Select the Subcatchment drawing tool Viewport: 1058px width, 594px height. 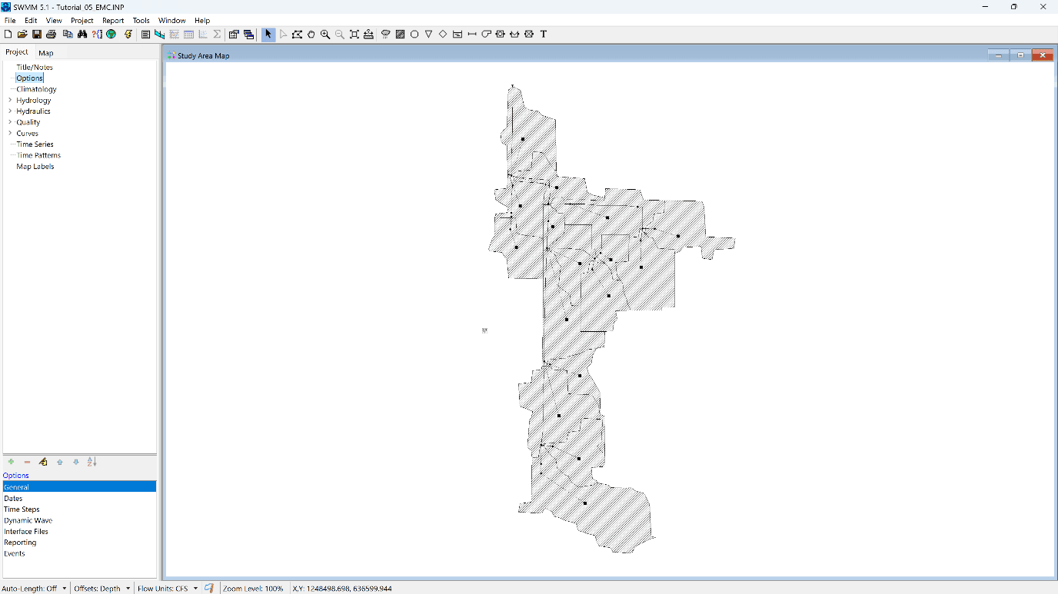400,34
